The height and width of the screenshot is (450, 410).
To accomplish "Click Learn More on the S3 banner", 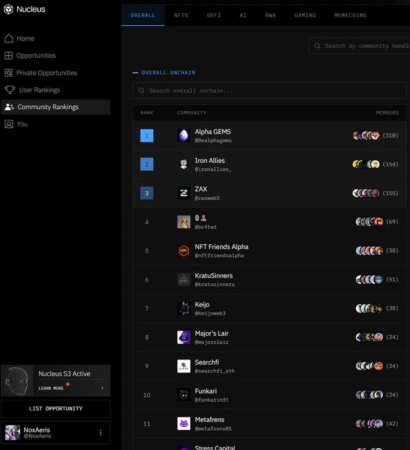I will (x=51, y=388).
